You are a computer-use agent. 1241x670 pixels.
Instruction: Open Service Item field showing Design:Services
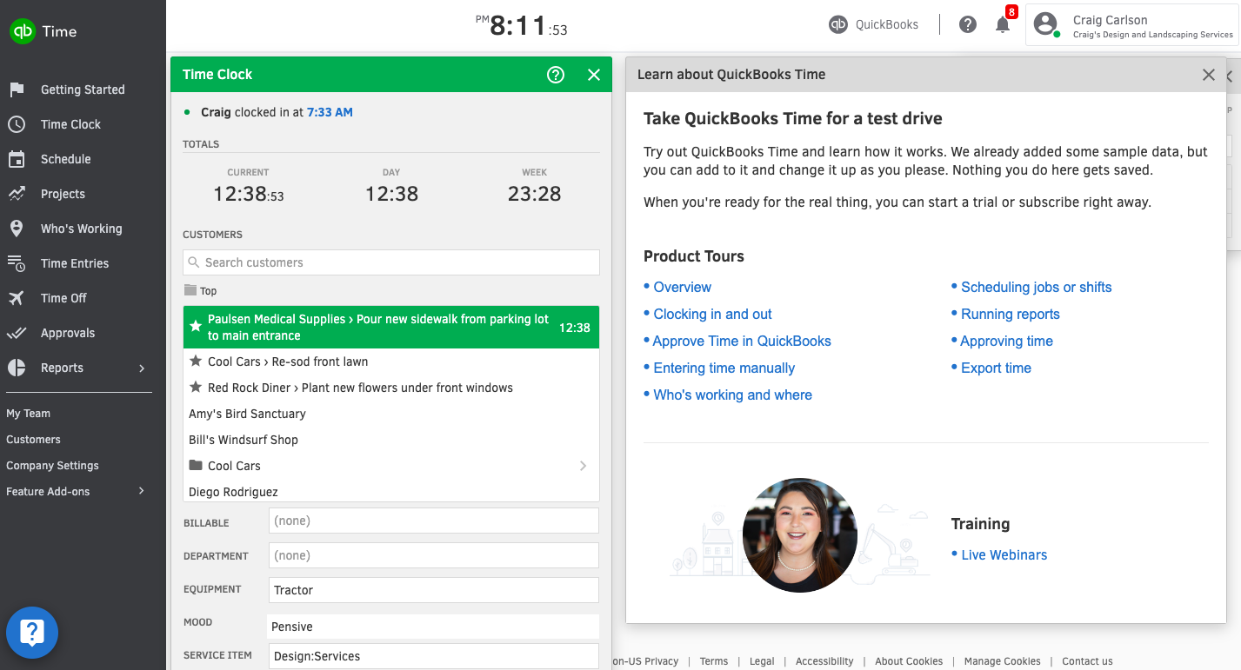pyautogui.click(x=434, y=656)
